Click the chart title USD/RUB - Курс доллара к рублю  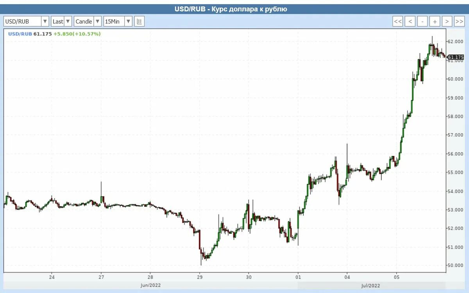pos(231,9)
